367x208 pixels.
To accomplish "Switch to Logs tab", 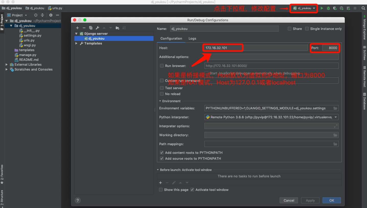I will point(192,38).
